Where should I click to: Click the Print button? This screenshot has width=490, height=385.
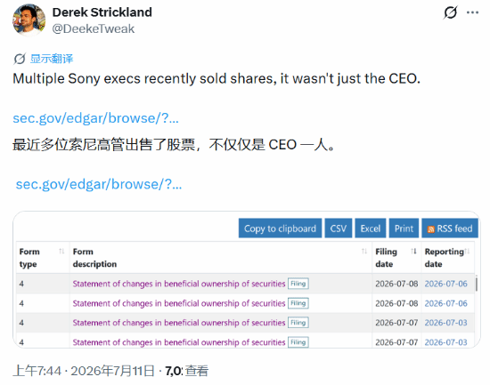[x=404, y=229]
